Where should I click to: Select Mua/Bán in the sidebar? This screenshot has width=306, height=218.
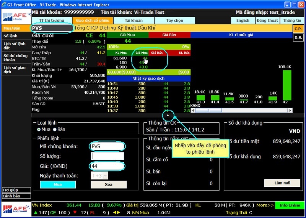[16, 28]
